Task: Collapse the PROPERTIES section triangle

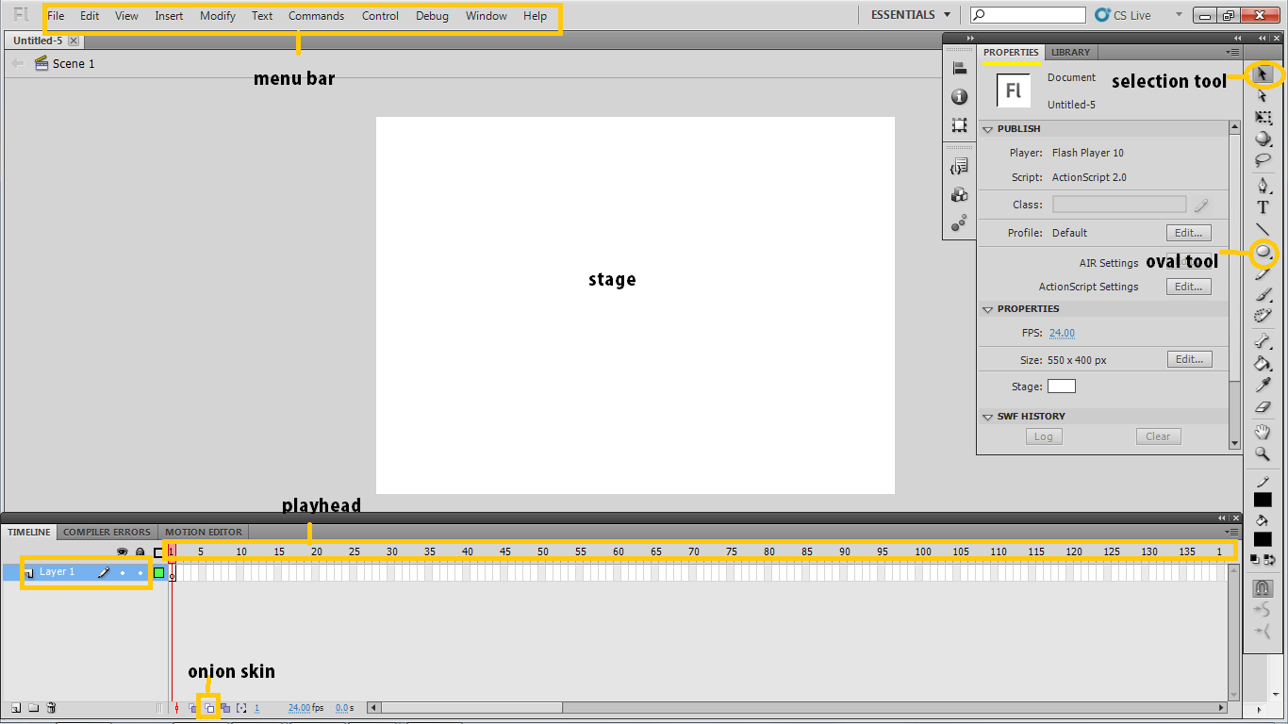Action: [988, 309]
